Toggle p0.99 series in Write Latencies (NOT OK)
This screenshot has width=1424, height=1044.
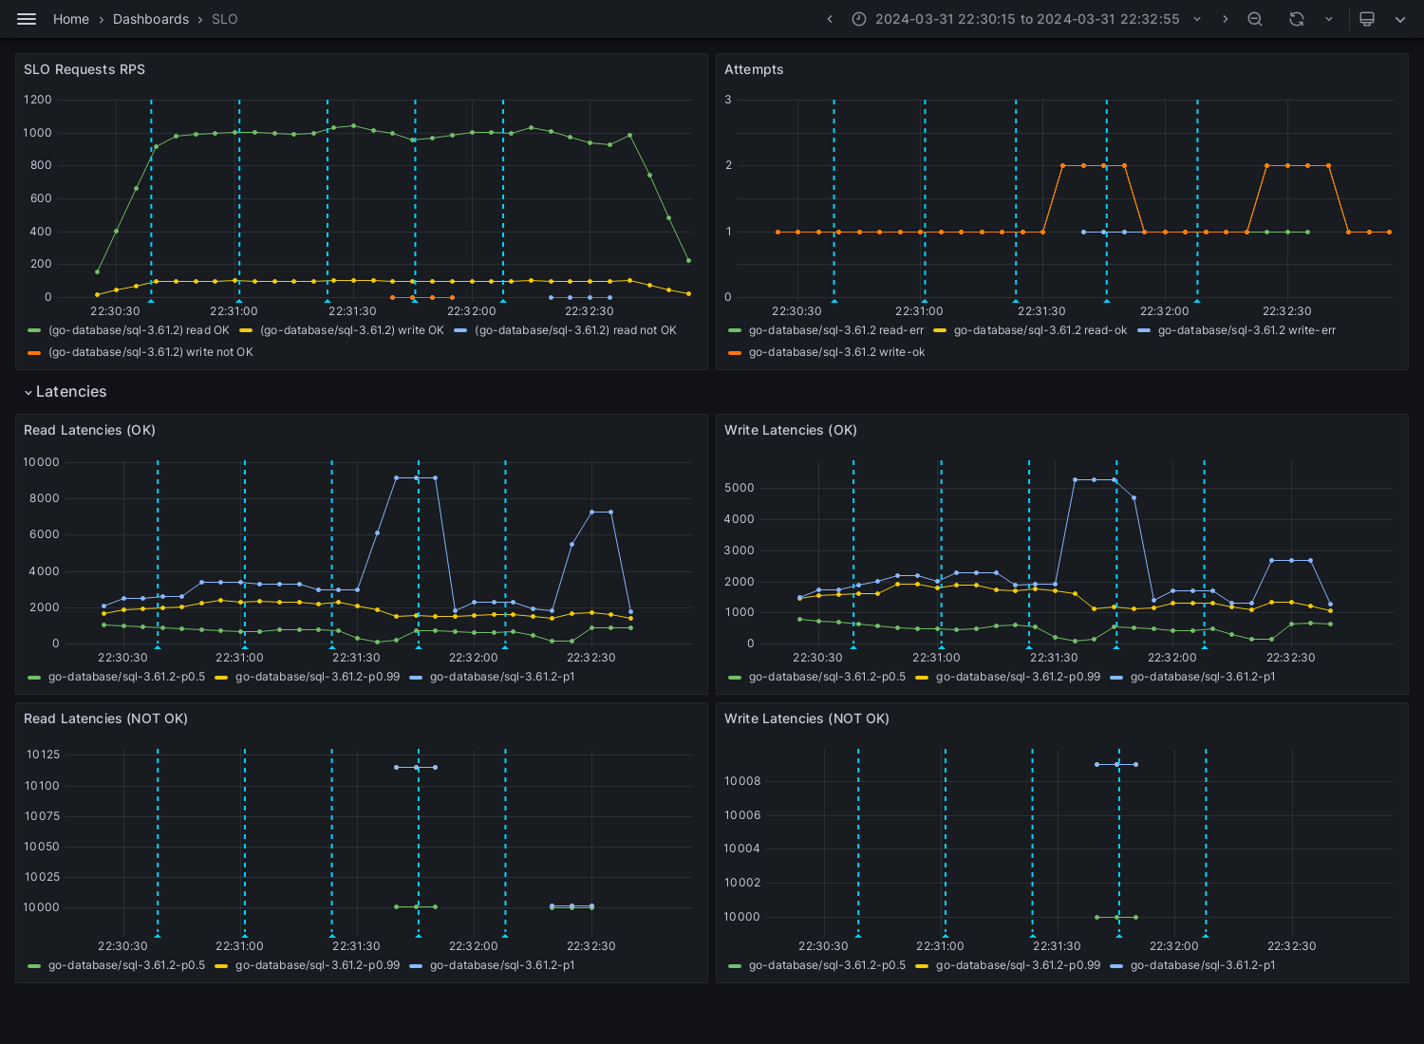point(1018,965)
